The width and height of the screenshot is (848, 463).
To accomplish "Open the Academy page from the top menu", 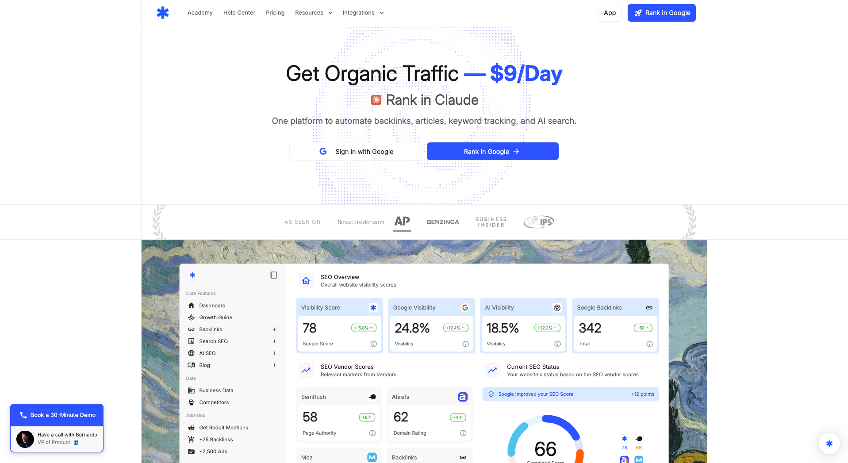I will tap(200, 12).
